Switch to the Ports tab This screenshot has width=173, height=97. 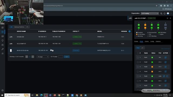[141, 41]
